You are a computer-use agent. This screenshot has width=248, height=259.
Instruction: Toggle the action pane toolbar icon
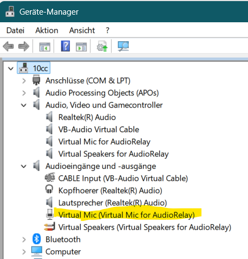tap(81, 47)
